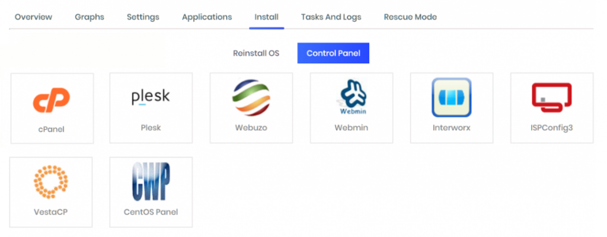This screenshot has height=237, width=607.
Task: Switch to the Graphs tab
Action: click(90, 17)
